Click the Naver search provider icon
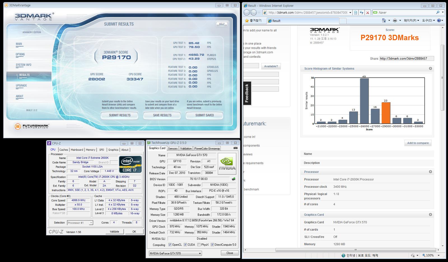Viewport: 448px width, 262px height. tap(375, 12)
